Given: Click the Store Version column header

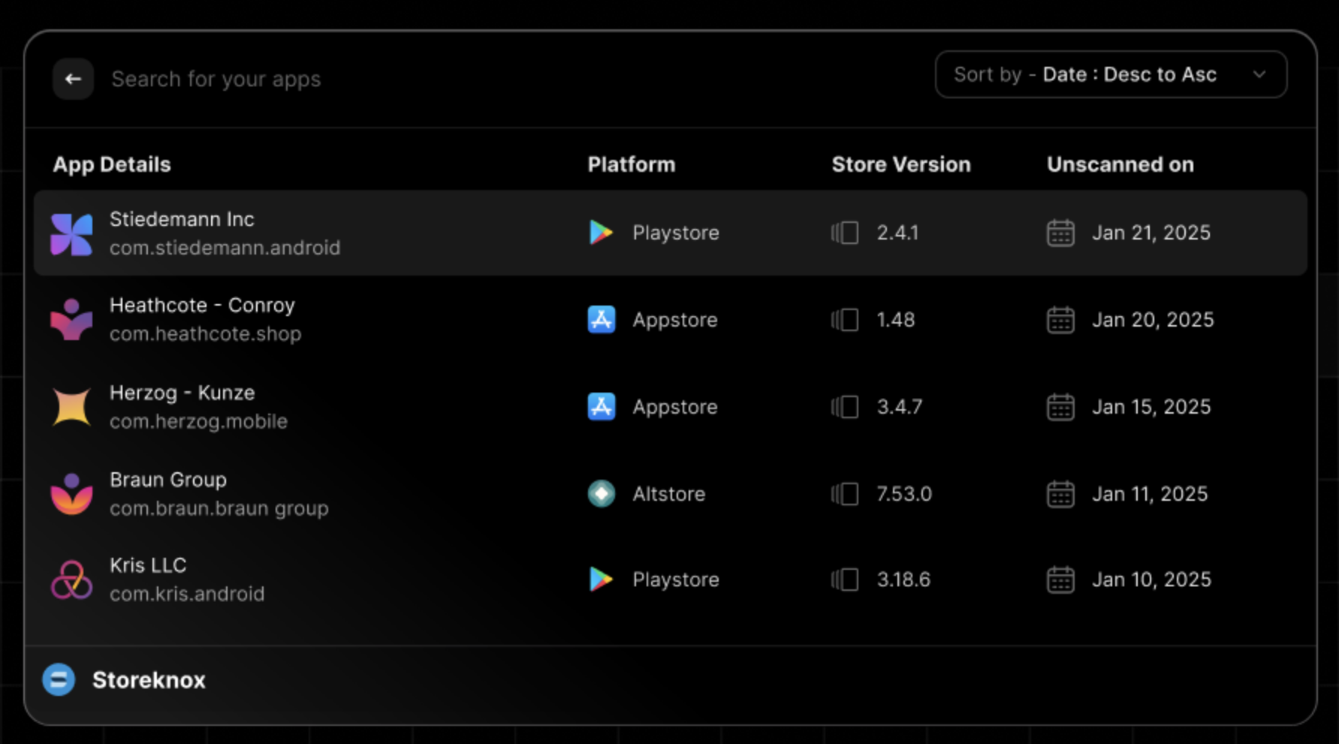Looking at the screenshot, I should [x=900, y=164].
